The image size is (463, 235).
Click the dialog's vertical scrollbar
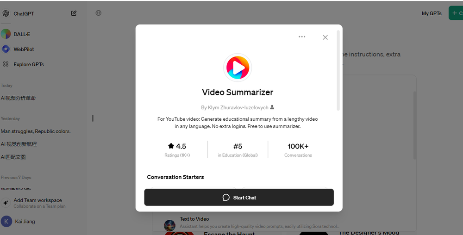338,70
